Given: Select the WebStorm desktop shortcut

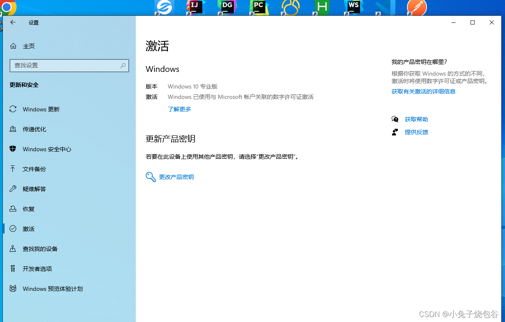Looking at the screenshot, I should 354,7.
